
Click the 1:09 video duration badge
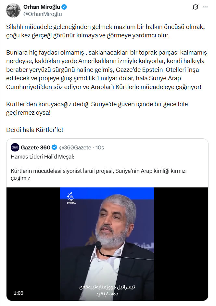click(19, 293)
